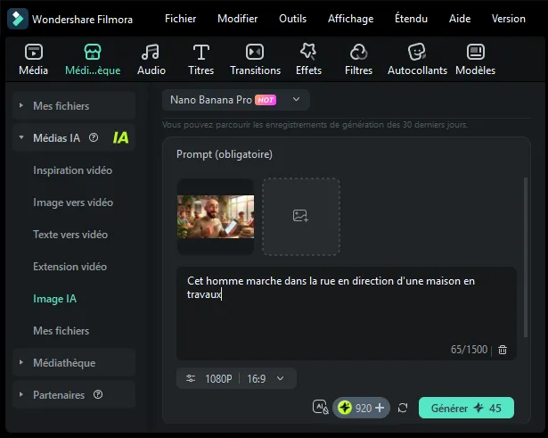Click the Wondershare Filmora logo icon
The image size is (548, 438).
point(18,19)
